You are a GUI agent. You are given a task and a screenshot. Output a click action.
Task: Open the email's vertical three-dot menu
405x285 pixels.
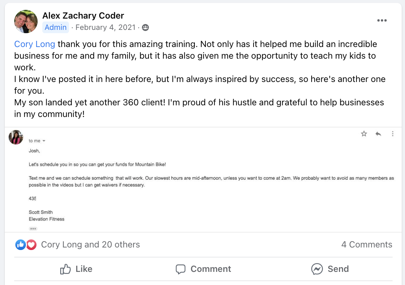393,134
